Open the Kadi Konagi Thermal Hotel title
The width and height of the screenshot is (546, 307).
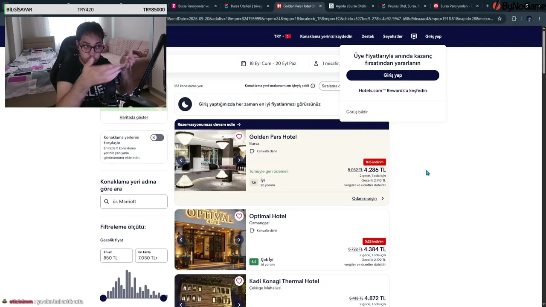(284, 281)
